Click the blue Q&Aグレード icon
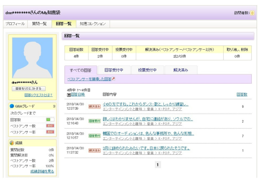Screen dimensions: 262x182 (12, 106)
